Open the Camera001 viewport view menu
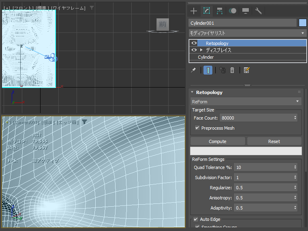Viewport: 308px width, 231px height. (x=26, y=122)
